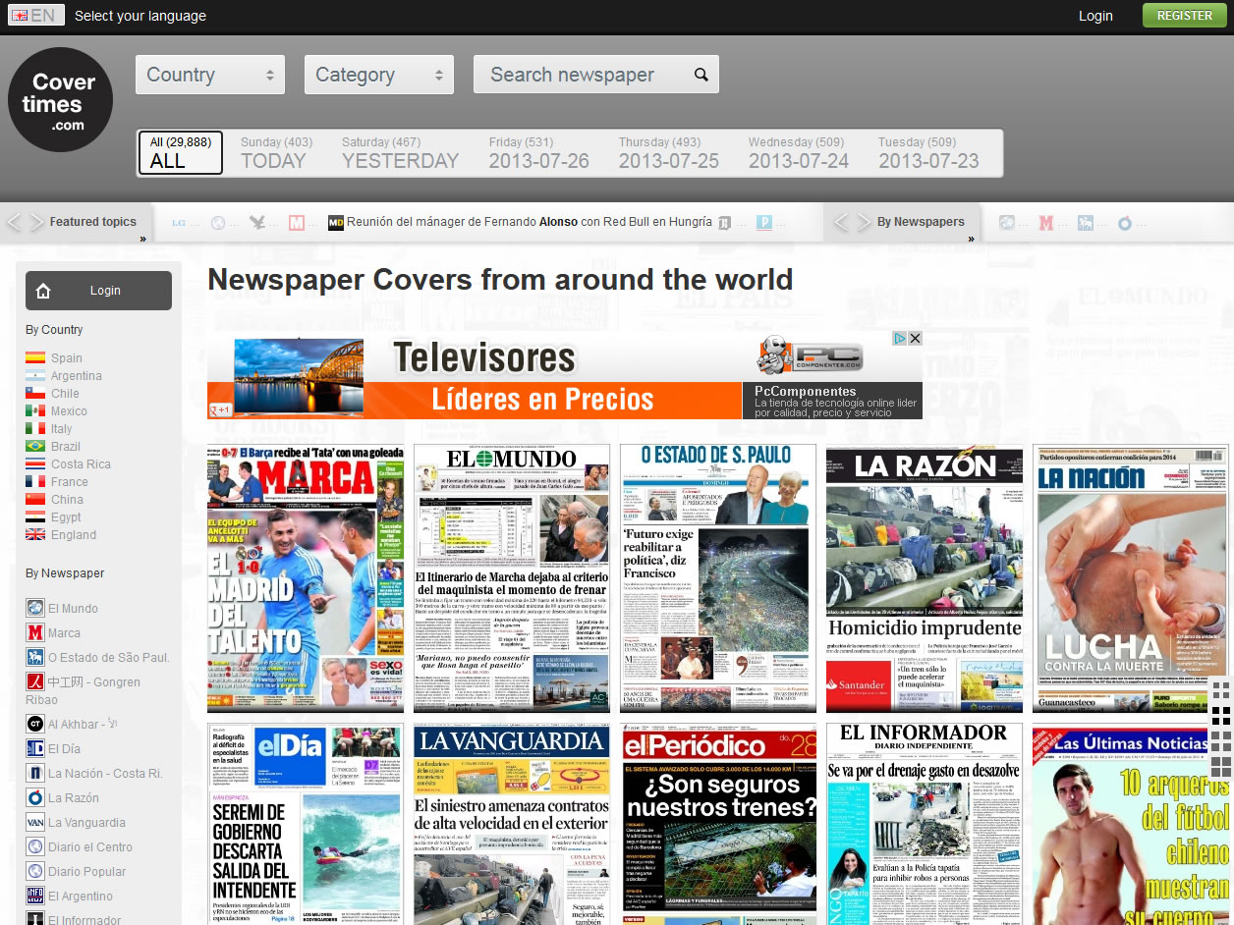Open the Diario Popular sidebar link
1234x925 pixels.
[87, 871]
